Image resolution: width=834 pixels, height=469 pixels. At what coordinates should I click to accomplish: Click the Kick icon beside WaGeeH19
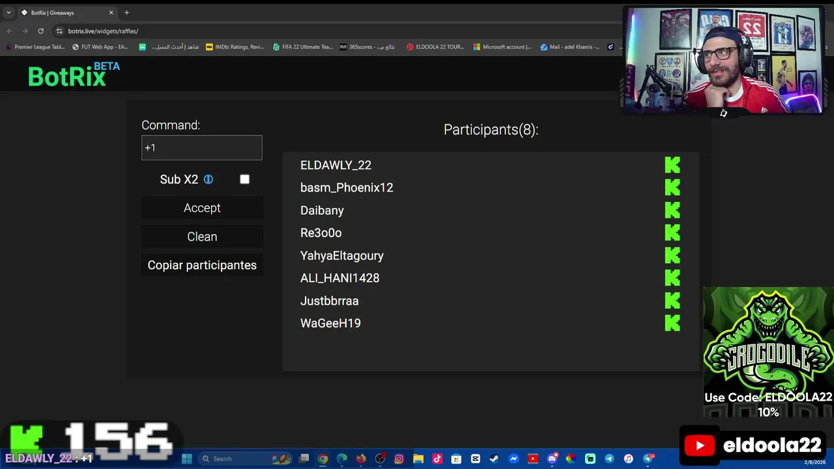tap(672, 323)
